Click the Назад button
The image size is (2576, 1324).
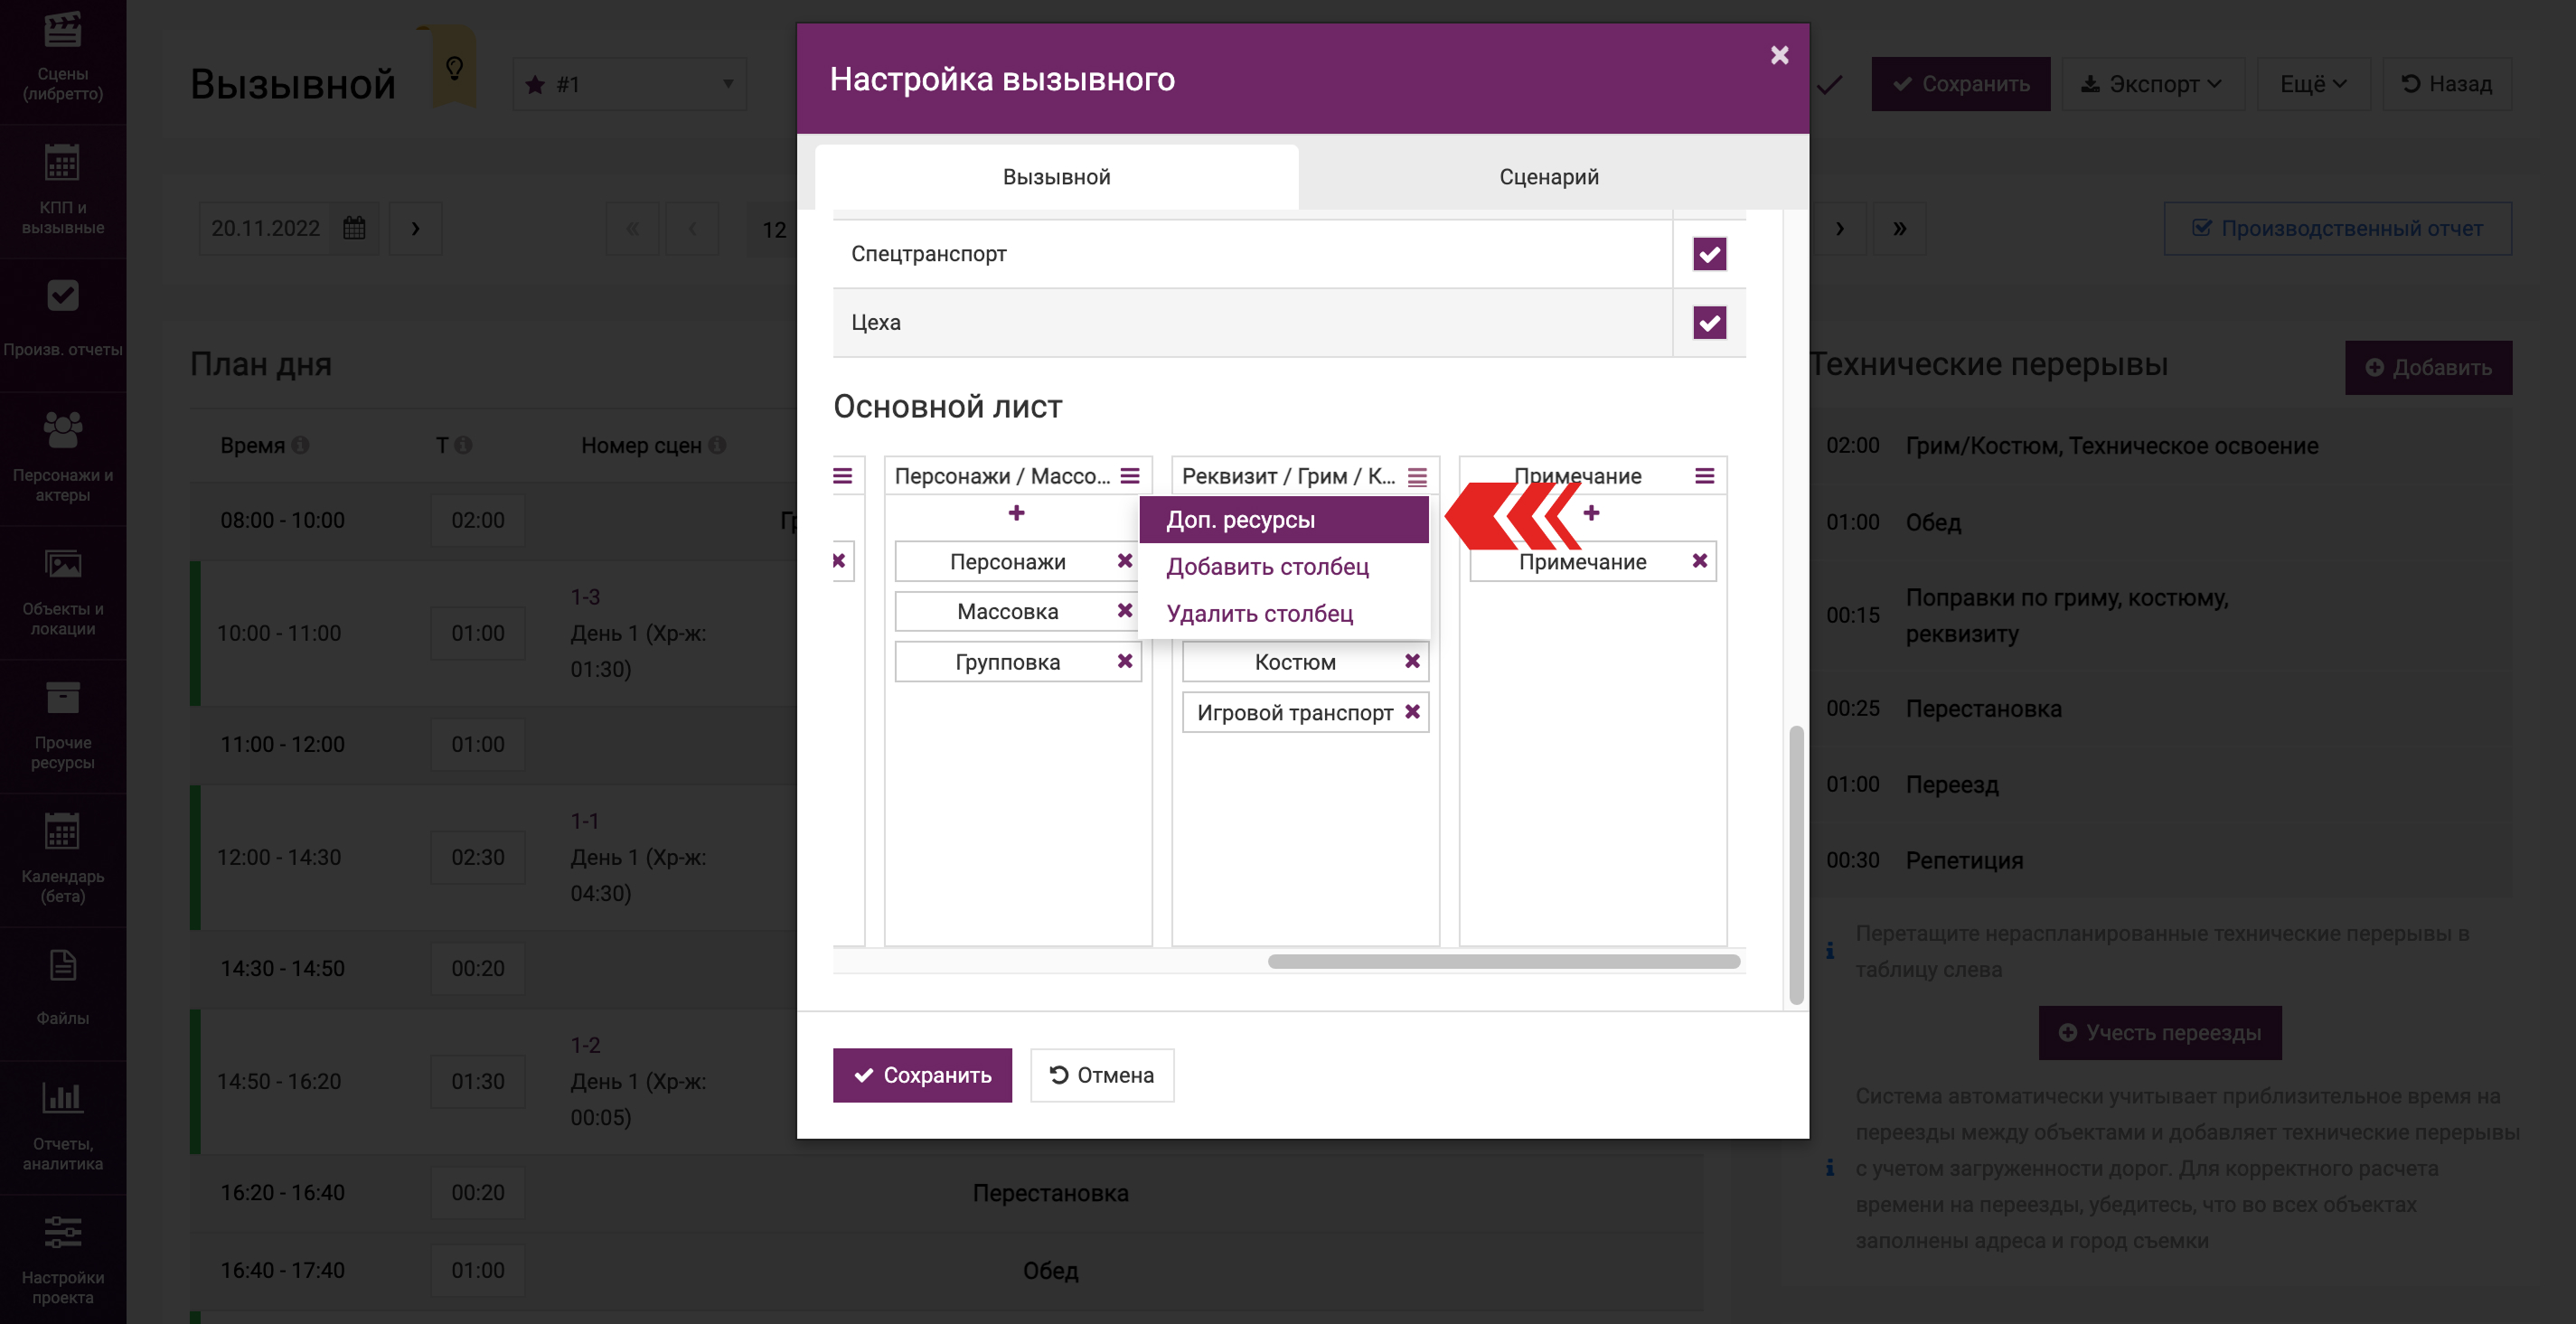(2446, 84)
